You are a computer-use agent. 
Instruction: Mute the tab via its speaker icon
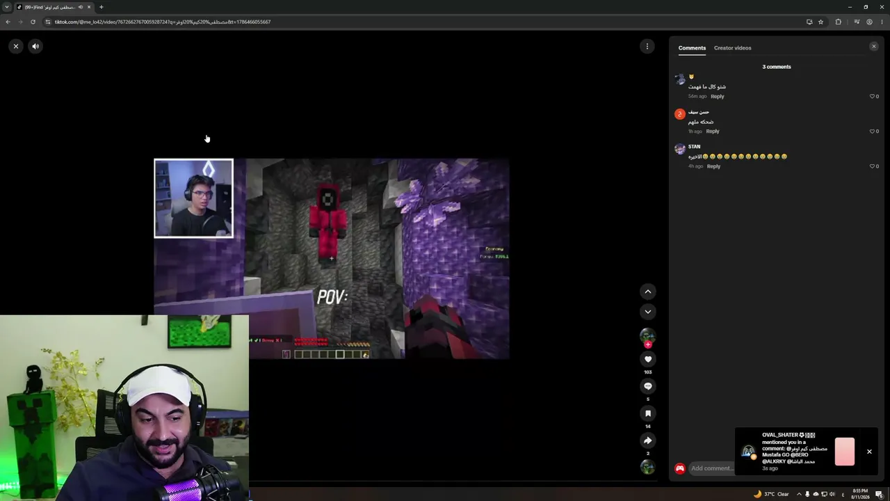click(x=81, y=7)
